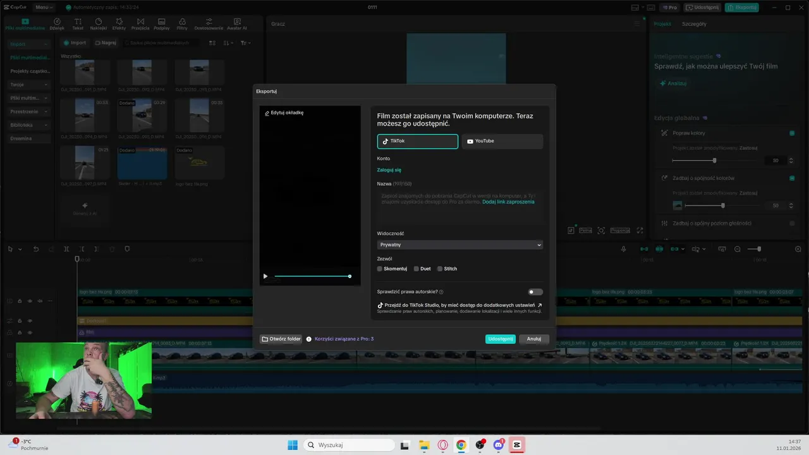
Task: Click the player hamburger menu icon
Action: pyautogui.click(x=637, y=24)
